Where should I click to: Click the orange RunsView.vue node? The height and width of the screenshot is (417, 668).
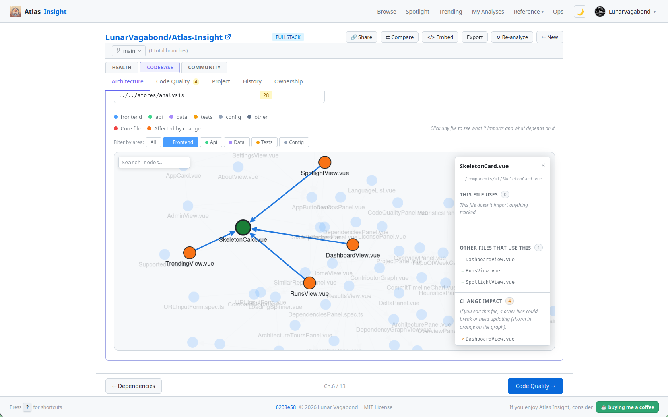[x=309, y=283]
